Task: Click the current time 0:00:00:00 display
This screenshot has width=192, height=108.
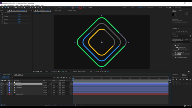Action: click(x=5, y=77)
